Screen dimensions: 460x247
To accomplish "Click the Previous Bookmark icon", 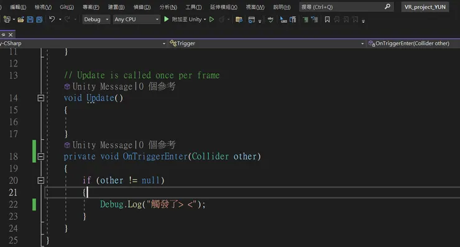I will 337,20.
